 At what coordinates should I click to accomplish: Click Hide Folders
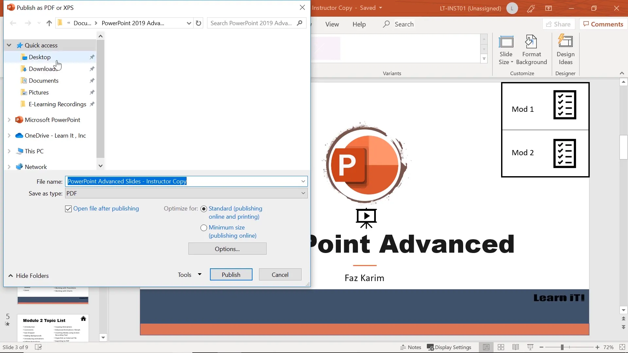pos(28,276)
